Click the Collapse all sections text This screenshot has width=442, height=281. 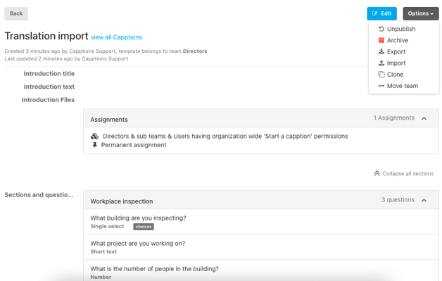(x=408, y=173)
